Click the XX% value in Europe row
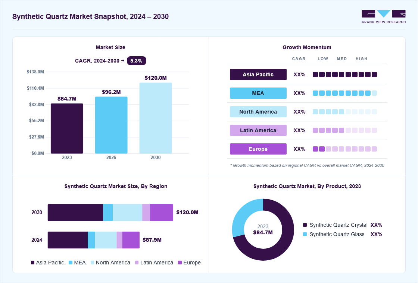The image size is (418, 283). (x=299, y=149)
